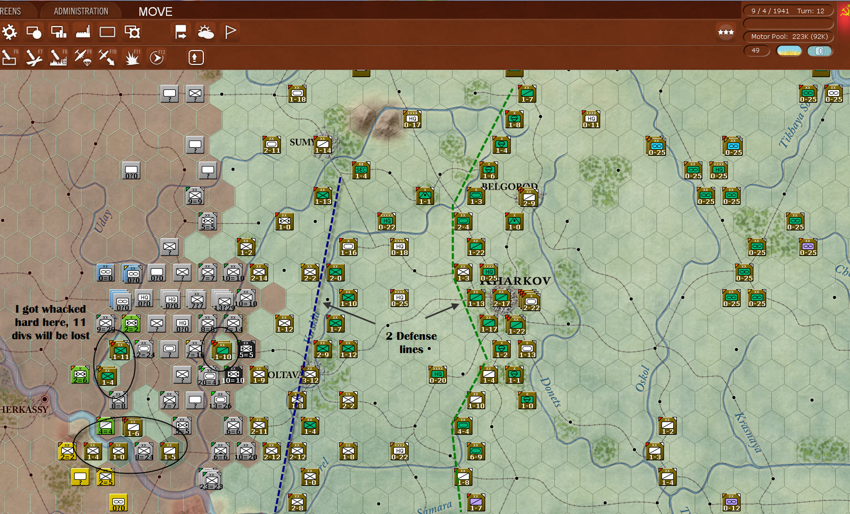850x514 pixels.
Task: Click the 49 counter field
Action: pyautogui.click(x=757, y=51)
